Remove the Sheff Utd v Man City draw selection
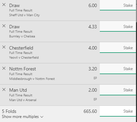The width and height of the screenshot is (137, 122). coord(4,5)
